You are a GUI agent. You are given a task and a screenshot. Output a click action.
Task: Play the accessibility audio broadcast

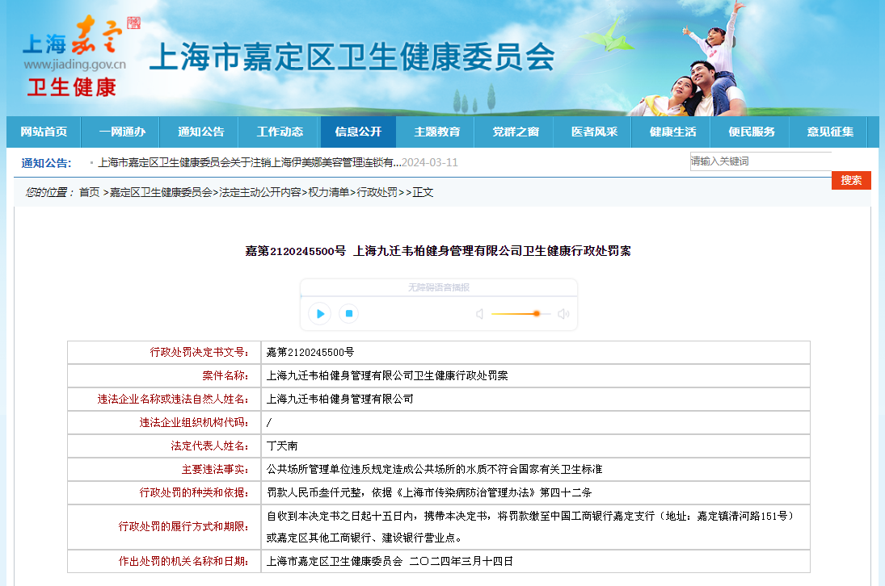320,314
